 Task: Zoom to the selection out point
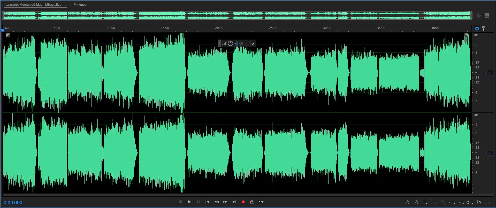click(x=461, y=202)
